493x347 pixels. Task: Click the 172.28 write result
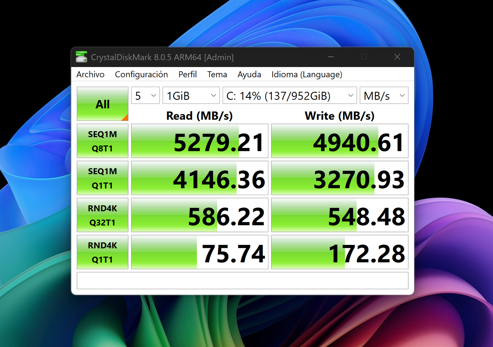(x=340, y=252)
